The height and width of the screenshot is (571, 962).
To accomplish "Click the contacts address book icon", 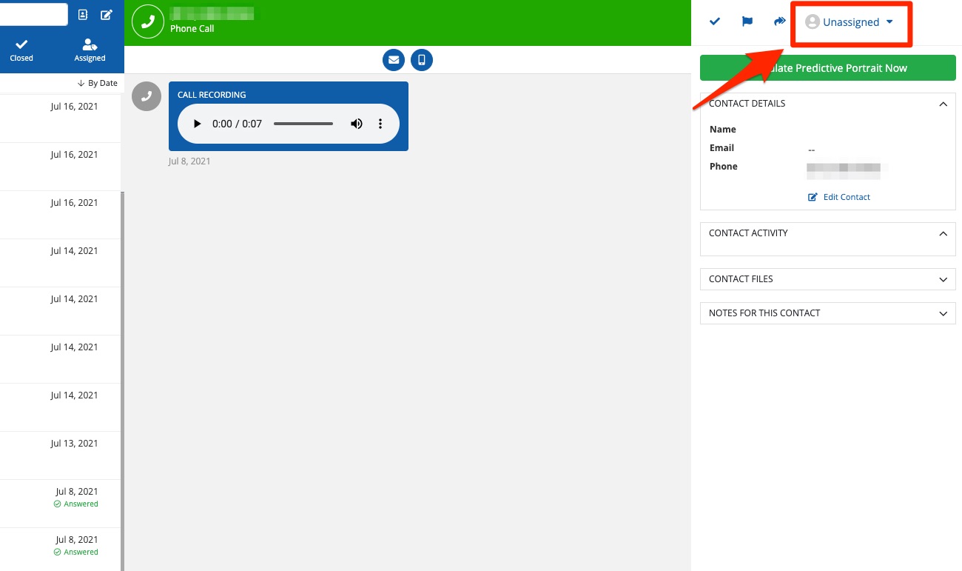I will pyautogui.click(x=83, y=14).
